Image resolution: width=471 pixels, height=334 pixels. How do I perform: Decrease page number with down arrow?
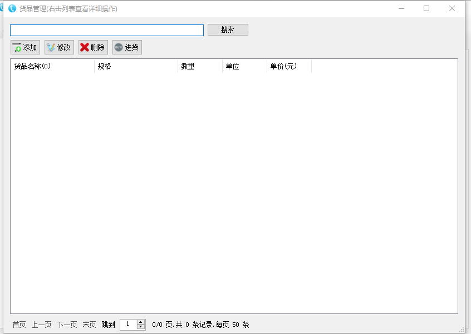click(141, 327)
